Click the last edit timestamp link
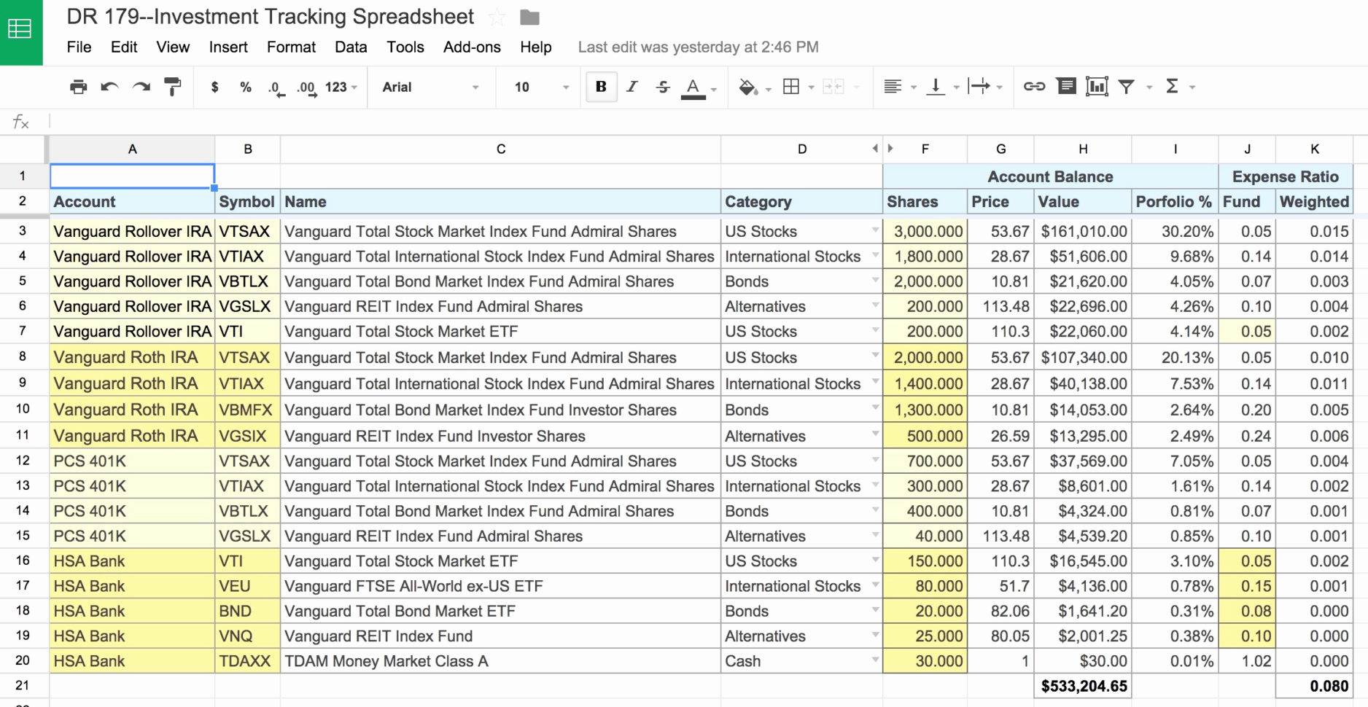This screenshot has height=707, width=1368. click(697, 47)
